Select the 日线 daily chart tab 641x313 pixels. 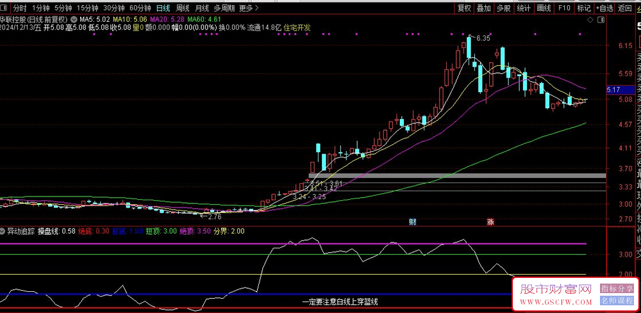[x=163, y=8]
